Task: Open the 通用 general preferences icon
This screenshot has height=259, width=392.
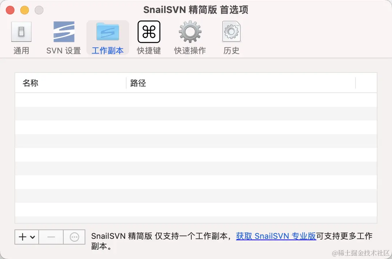Action: pos(21,32)
